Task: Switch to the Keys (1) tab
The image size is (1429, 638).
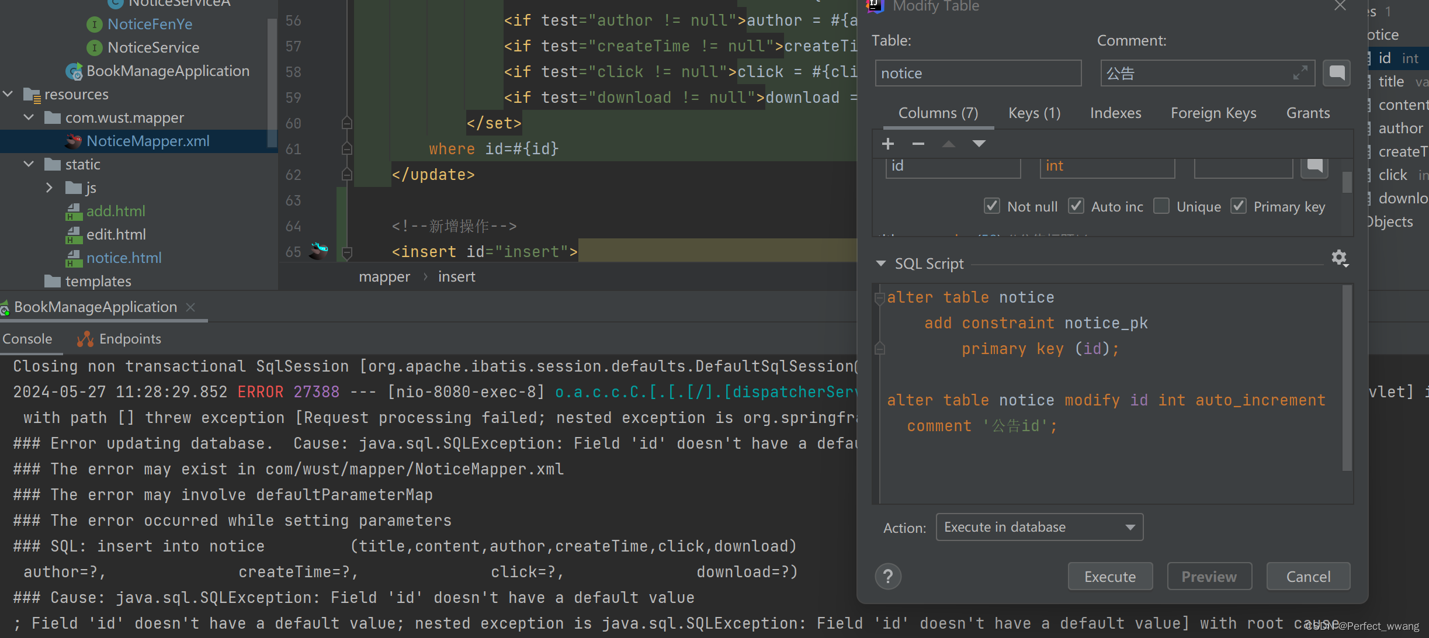Action: (x=1034, y=113)
